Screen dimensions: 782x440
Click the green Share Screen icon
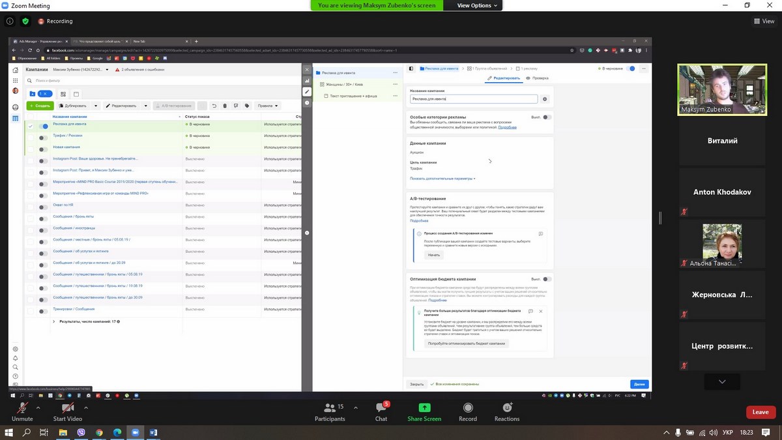(x=424, y=409)
